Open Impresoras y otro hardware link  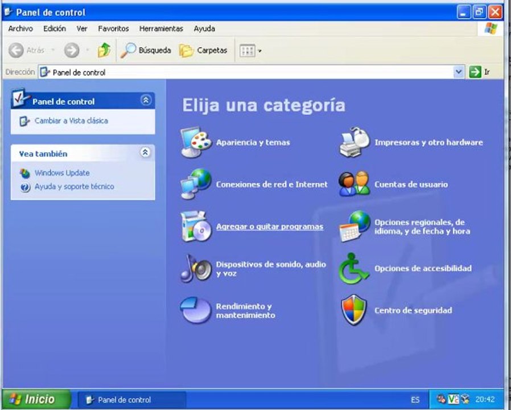pos(428,142)
